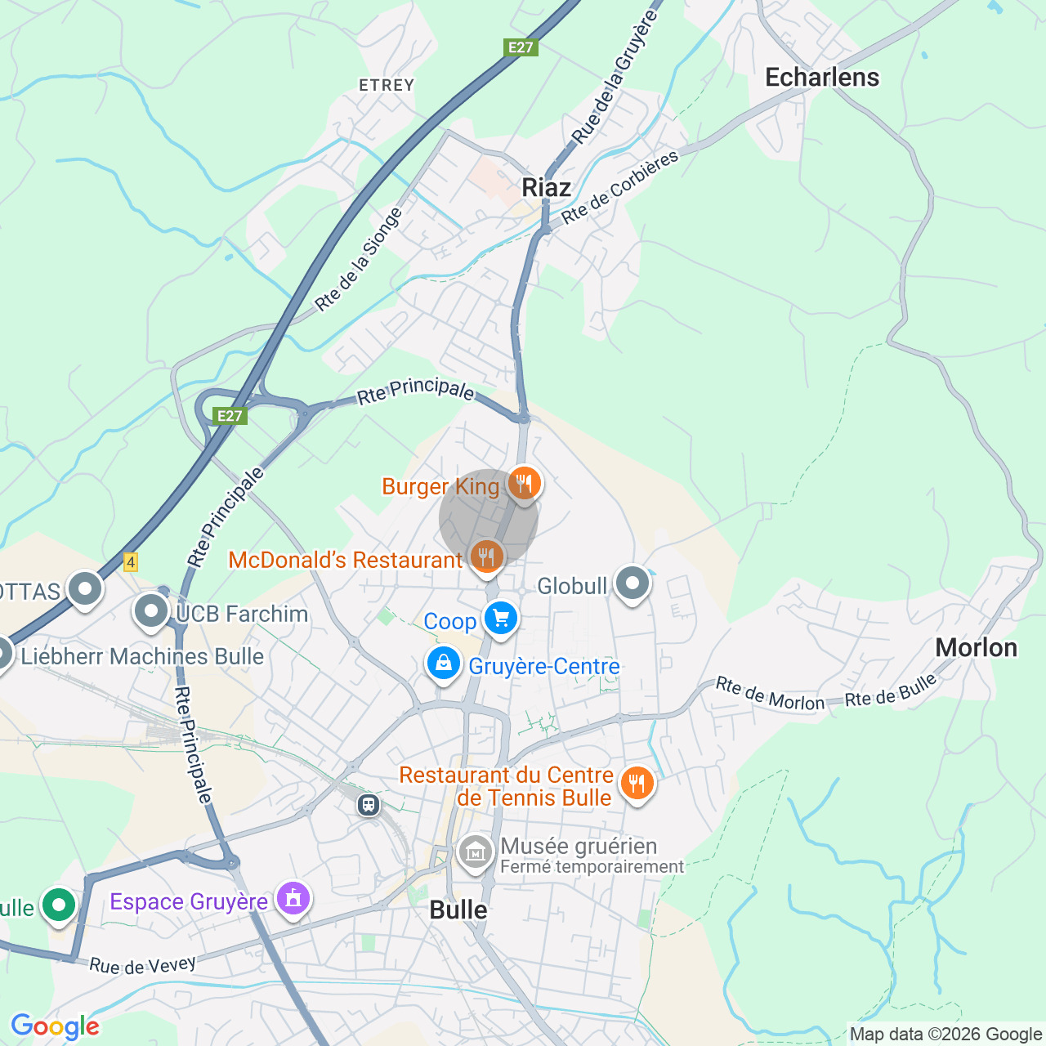
Task: Select the McDonald's Restaurant marker icon
Action: (486, 558)
